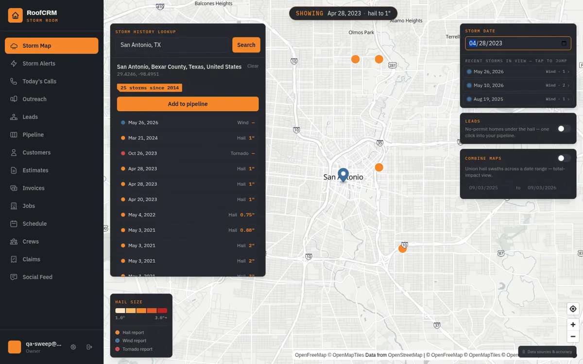Viewport: 583px width, 364px height.
Task: Click the blue San Antonio location pin
Action: [x=343, y=175]
